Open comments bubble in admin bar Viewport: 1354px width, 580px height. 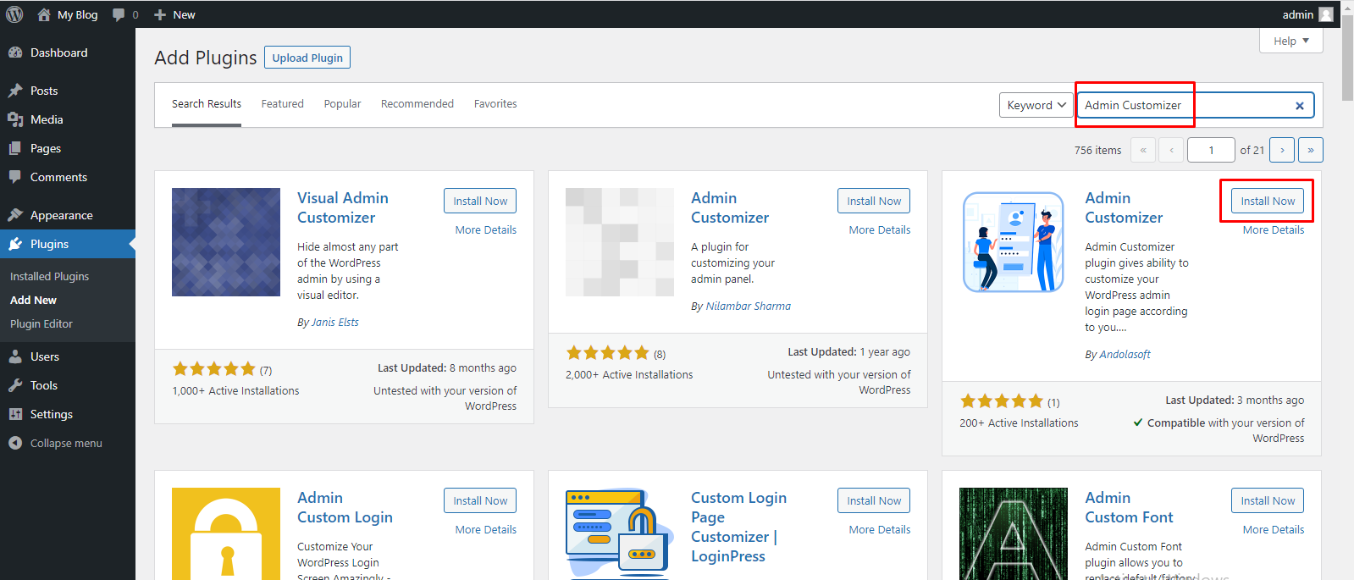tap(125, 14)
